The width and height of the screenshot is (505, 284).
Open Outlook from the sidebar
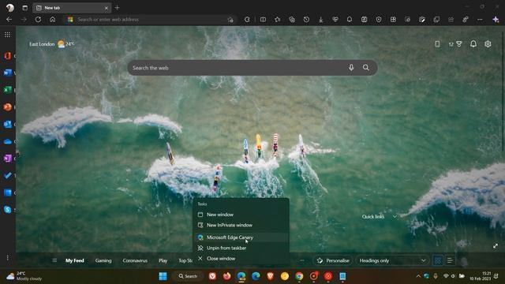click(7, 124)
